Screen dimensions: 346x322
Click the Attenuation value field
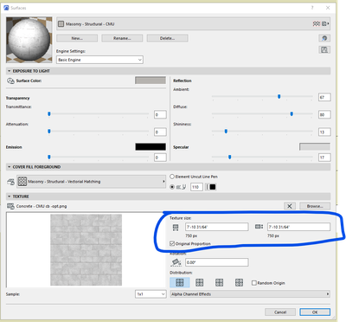point(160,132)
